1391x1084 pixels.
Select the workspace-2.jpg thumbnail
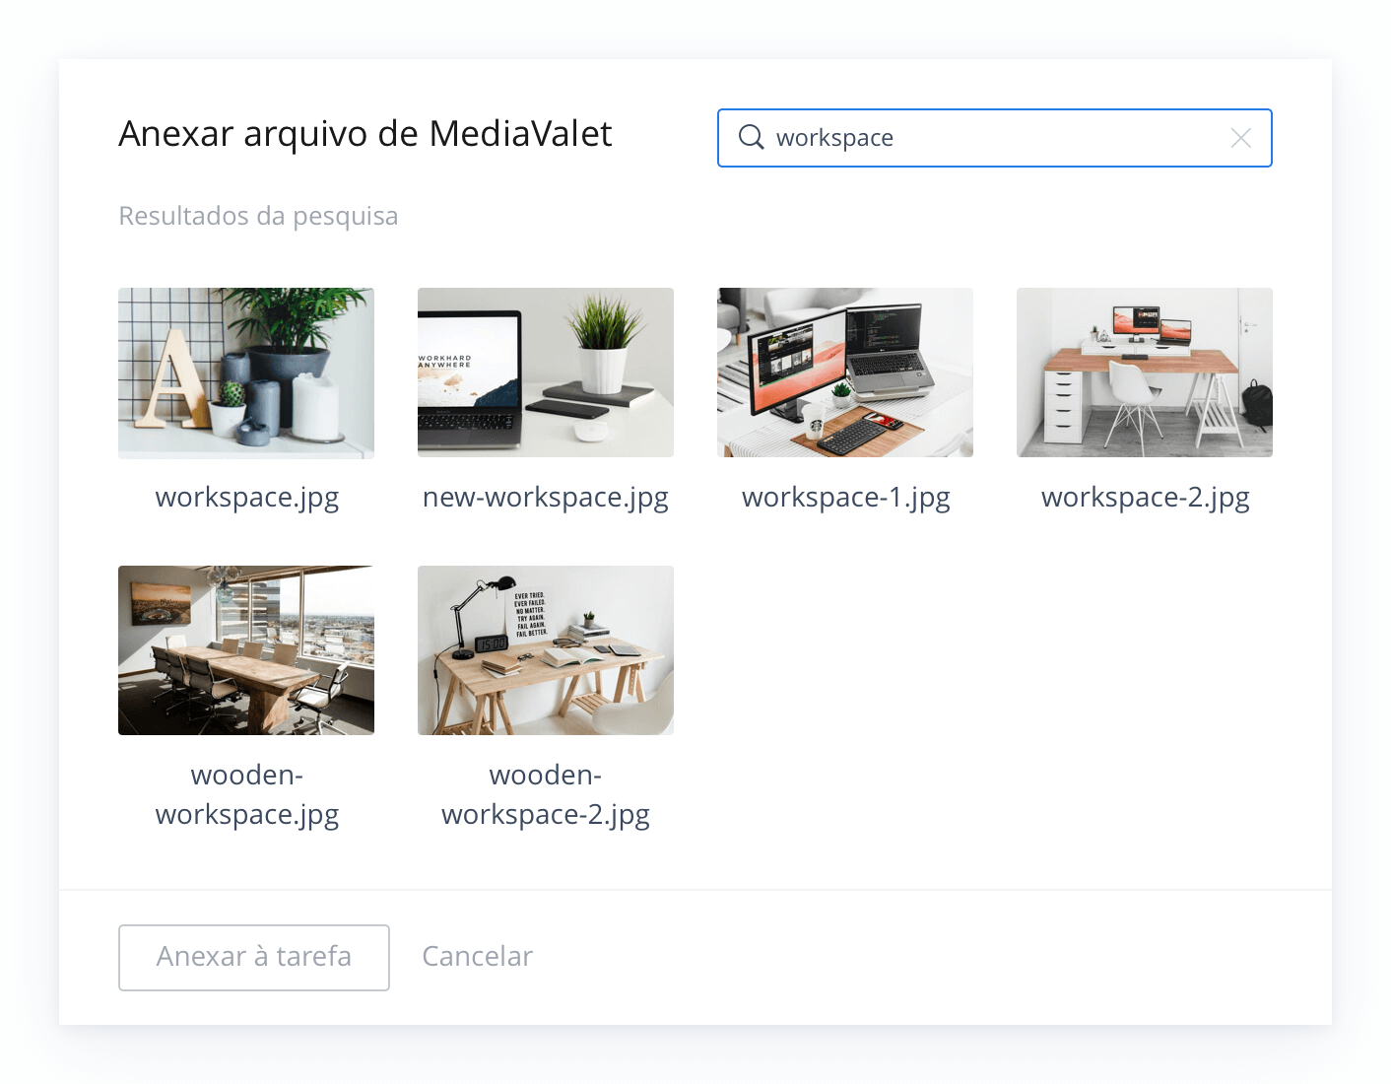pyautogui.click(x=1145, y=373)
